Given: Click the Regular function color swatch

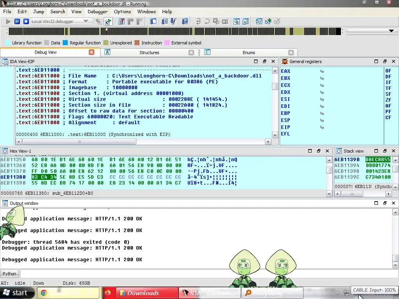Looking at the screenshot, I should click(65, 43).
